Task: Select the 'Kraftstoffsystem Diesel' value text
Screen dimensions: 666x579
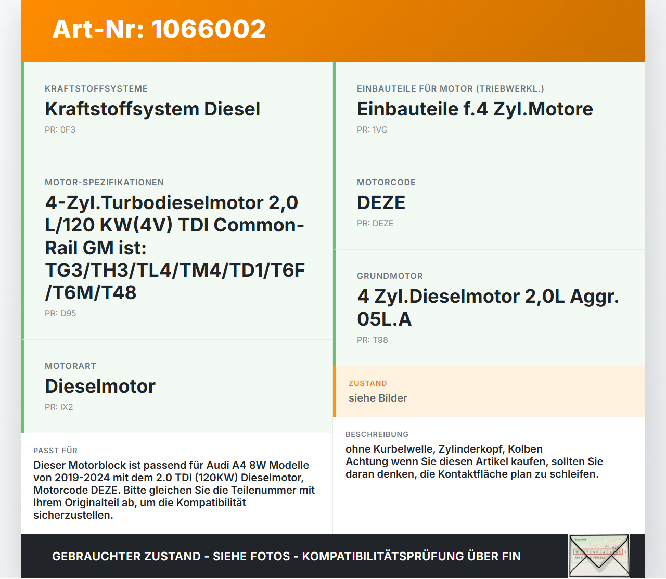Action: click(152, 109)
